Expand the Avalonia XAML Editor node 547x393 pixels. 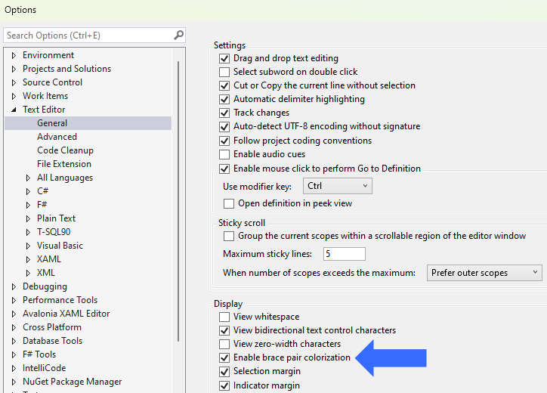[x=14, y=314]
